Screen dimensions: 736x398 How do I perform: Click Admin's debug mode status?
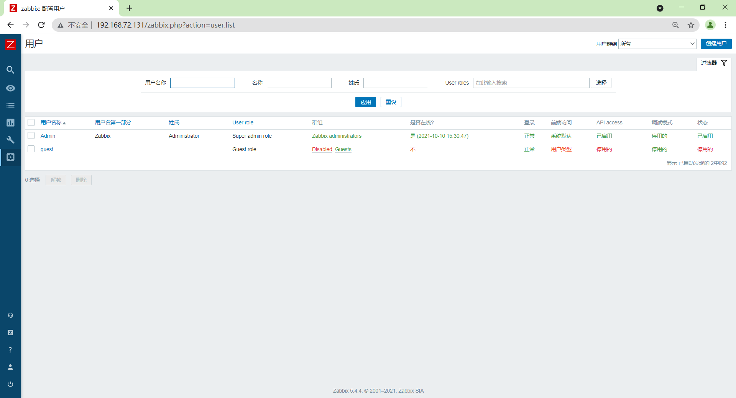[x=659, y=136]
